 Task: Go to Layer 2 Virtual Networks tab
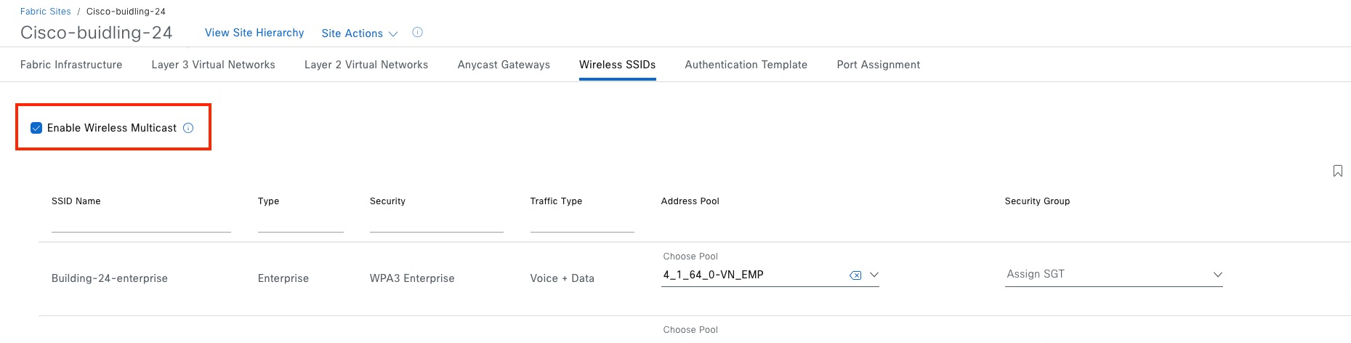coord(366,65)
